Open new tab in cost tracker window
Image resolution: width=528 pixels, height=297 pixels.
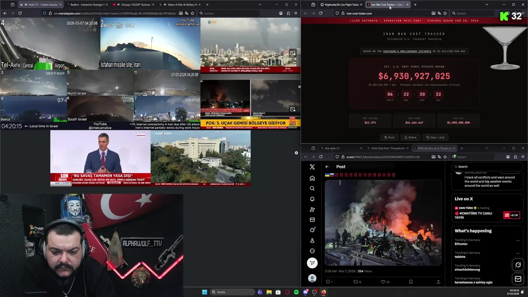(415, 5)
